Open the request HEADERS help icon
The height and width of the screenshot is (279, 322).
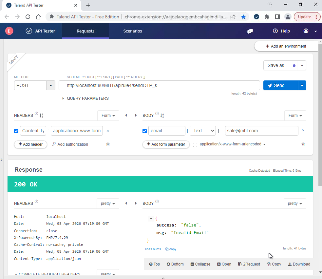coord(36,114)
